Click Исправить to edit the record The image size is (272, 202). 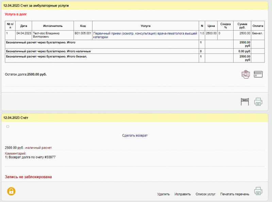coord(183,194)
